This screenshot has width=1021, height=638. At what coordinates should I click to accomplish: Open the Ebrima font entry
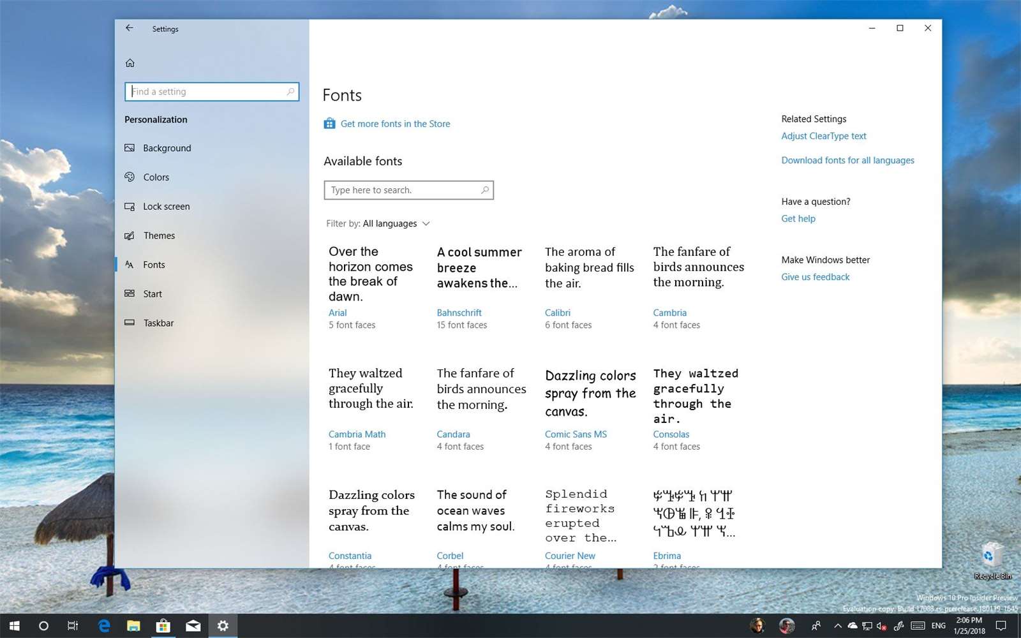click(667, 556)
